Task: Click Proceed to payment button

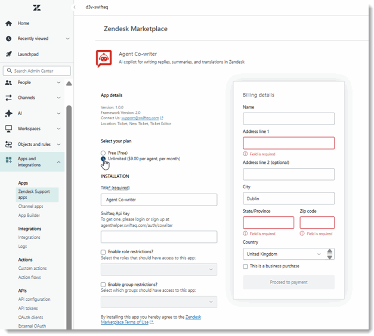Action: point(289,282)
